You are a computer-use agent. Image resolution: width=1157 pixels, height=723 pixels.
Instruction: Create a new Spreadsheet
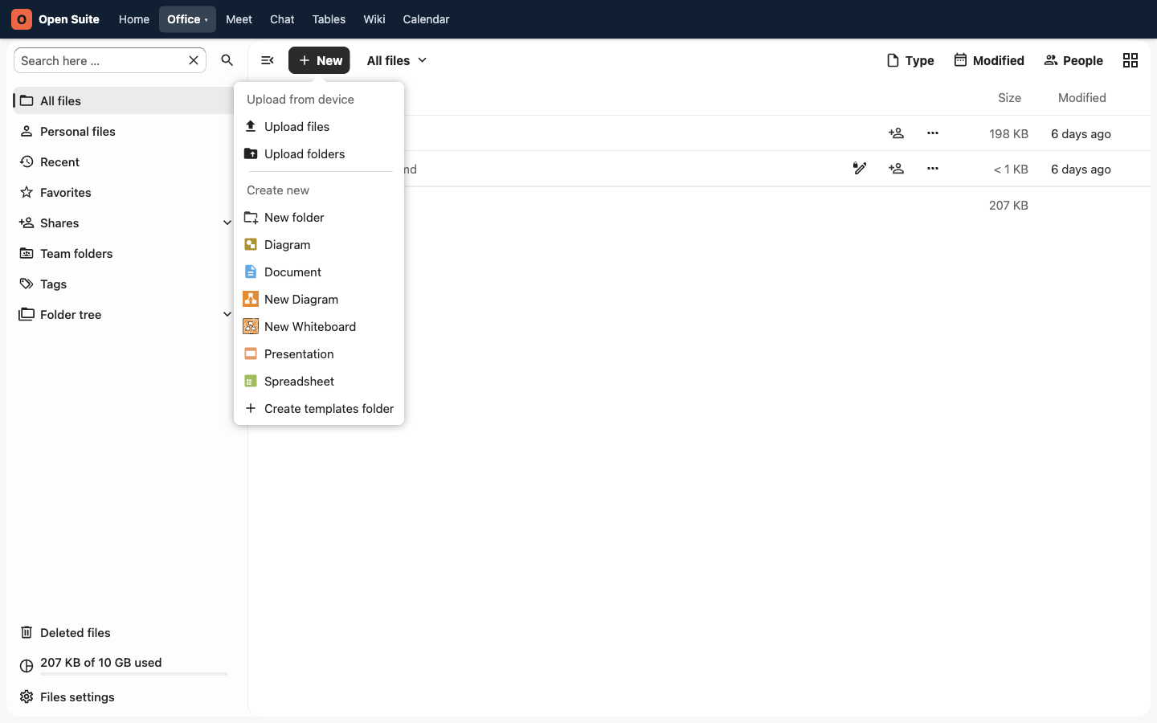(319, 382)
